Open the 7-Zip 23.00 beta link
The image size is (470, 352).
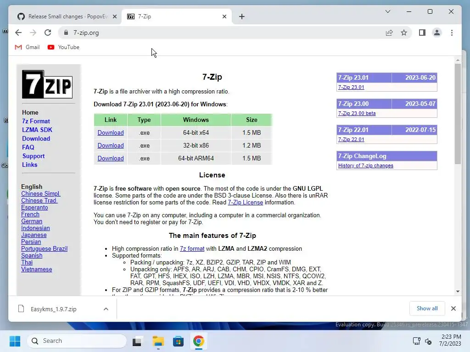click(357, 114)
